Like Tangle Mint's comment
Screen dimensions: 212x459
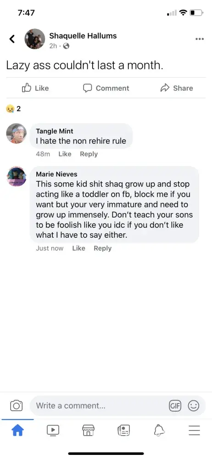65,154
